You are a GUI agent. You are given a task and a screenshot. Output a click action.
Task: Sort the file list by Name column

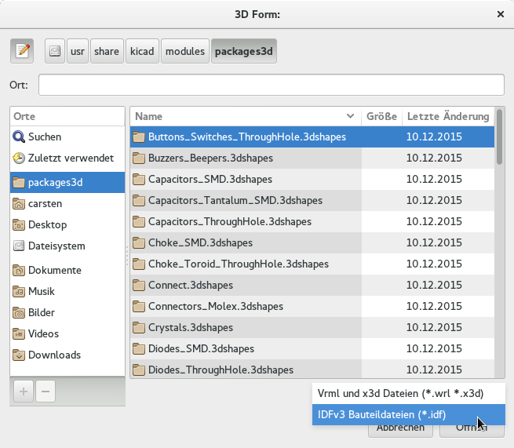pos(245,116)
